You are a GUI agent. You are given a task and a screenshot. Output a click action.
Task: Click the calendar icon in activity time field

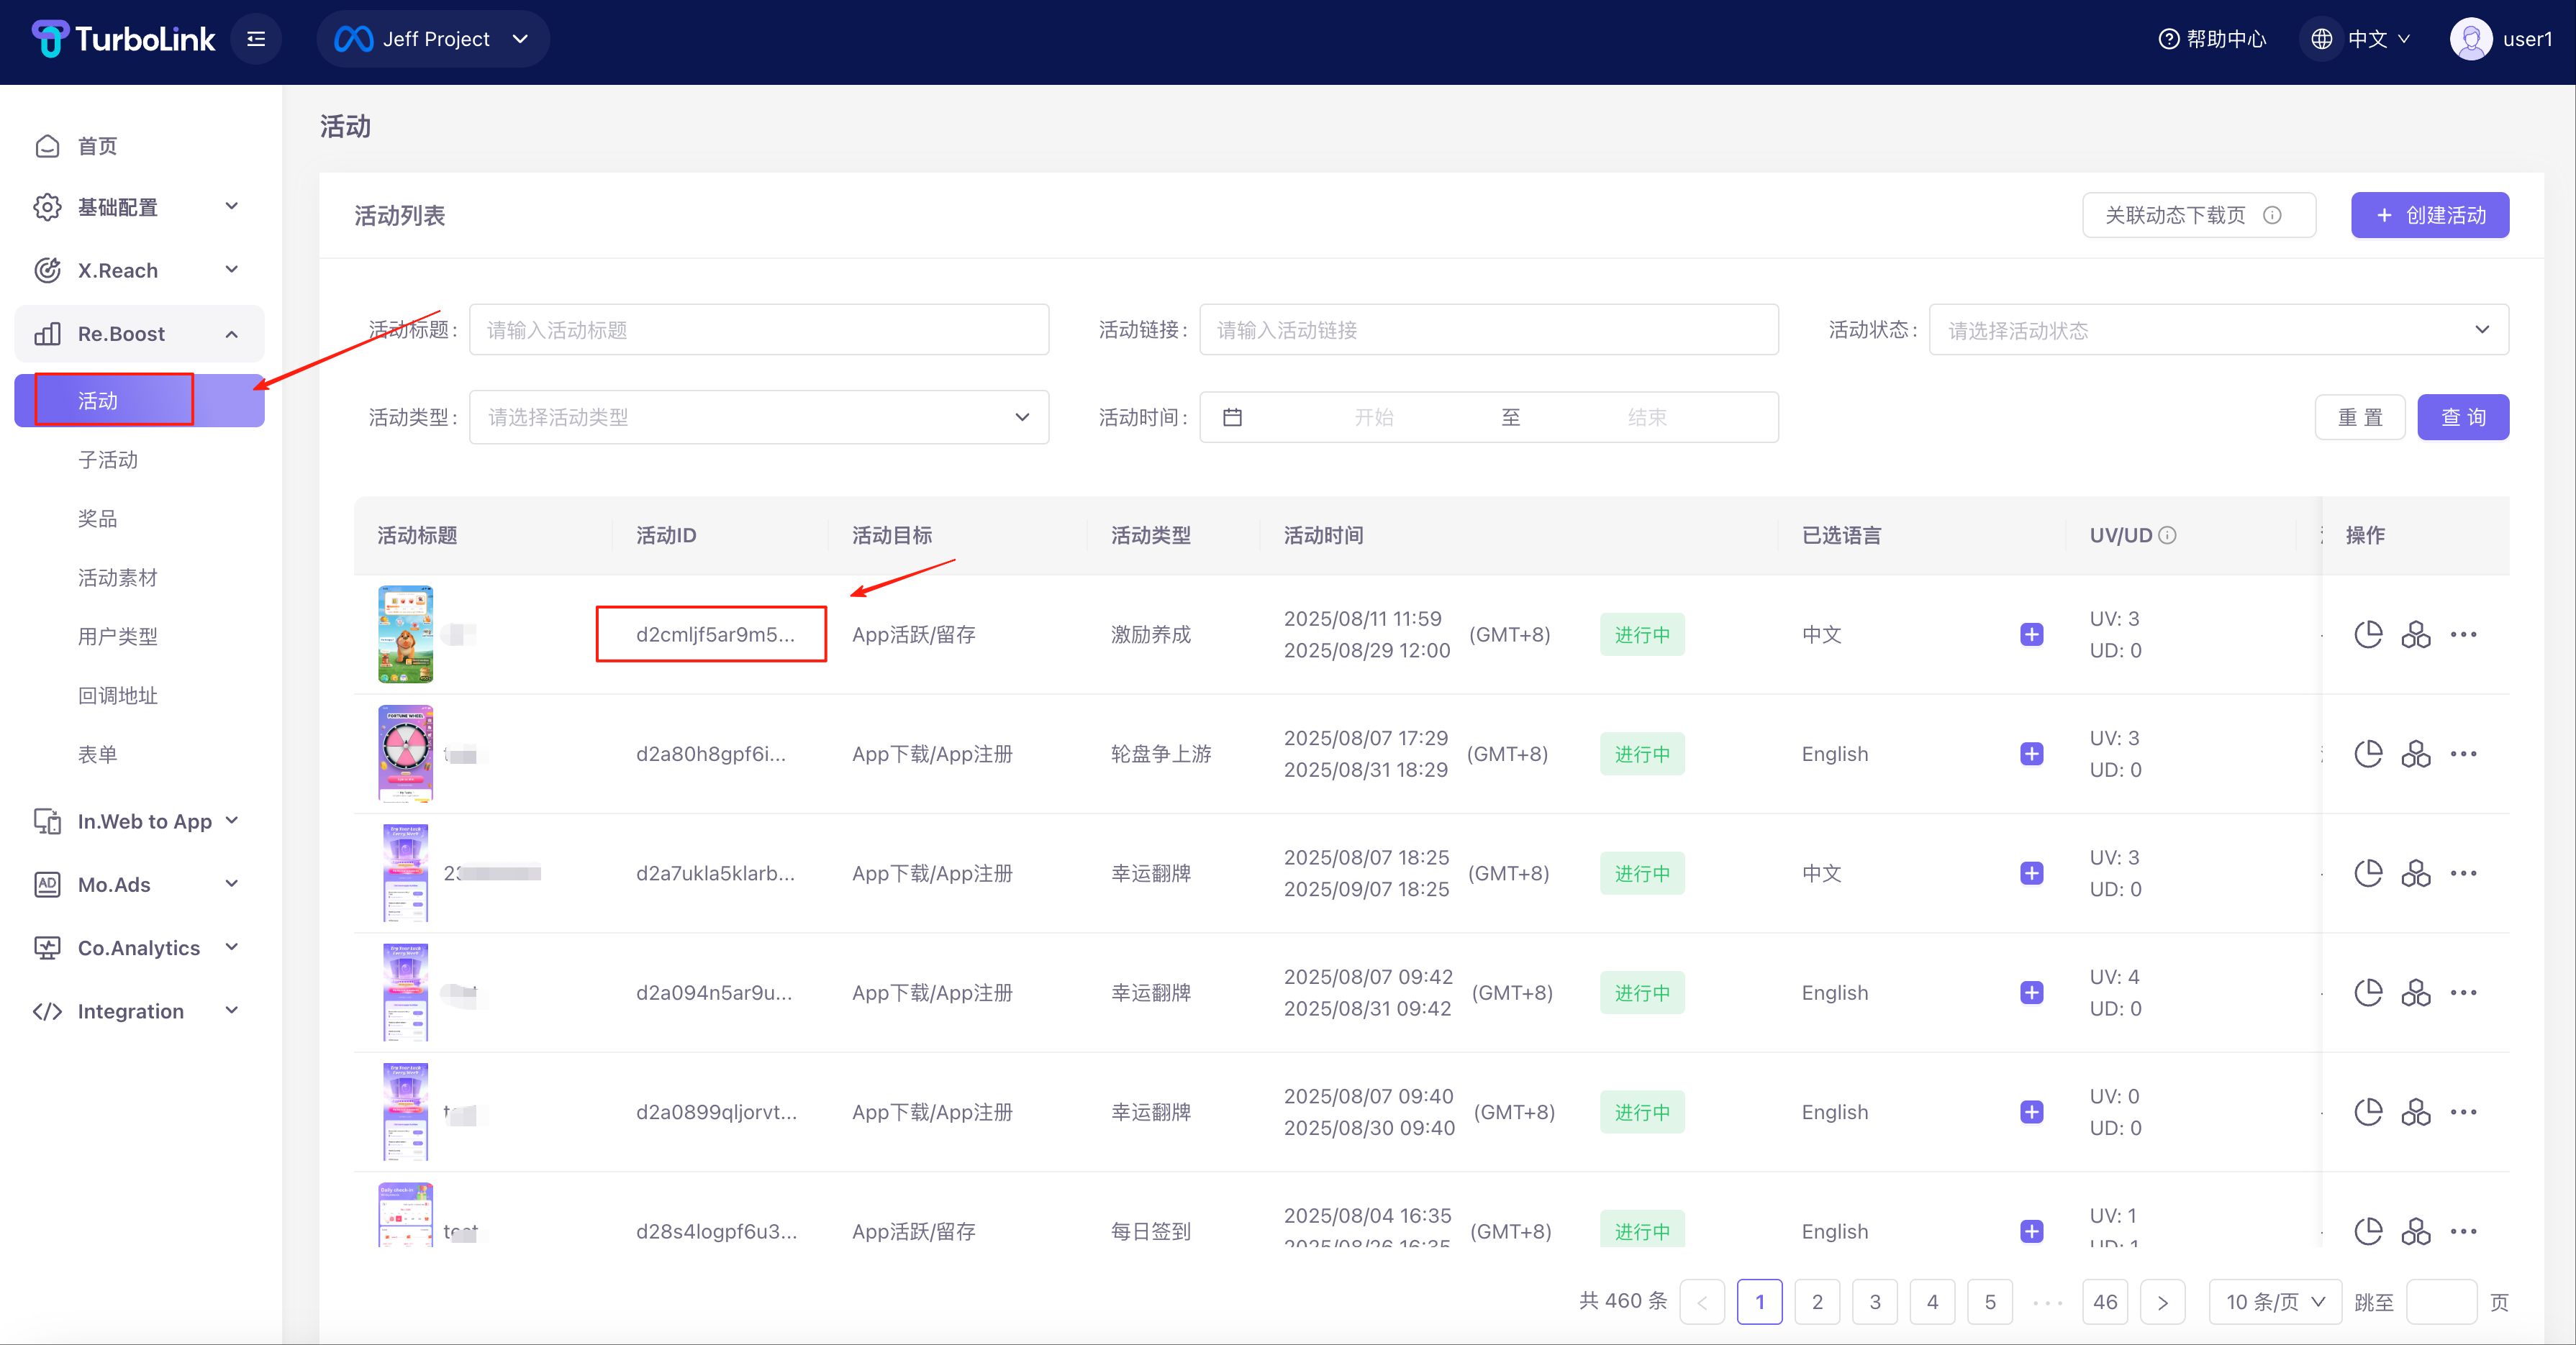(x=1232, y=418)
